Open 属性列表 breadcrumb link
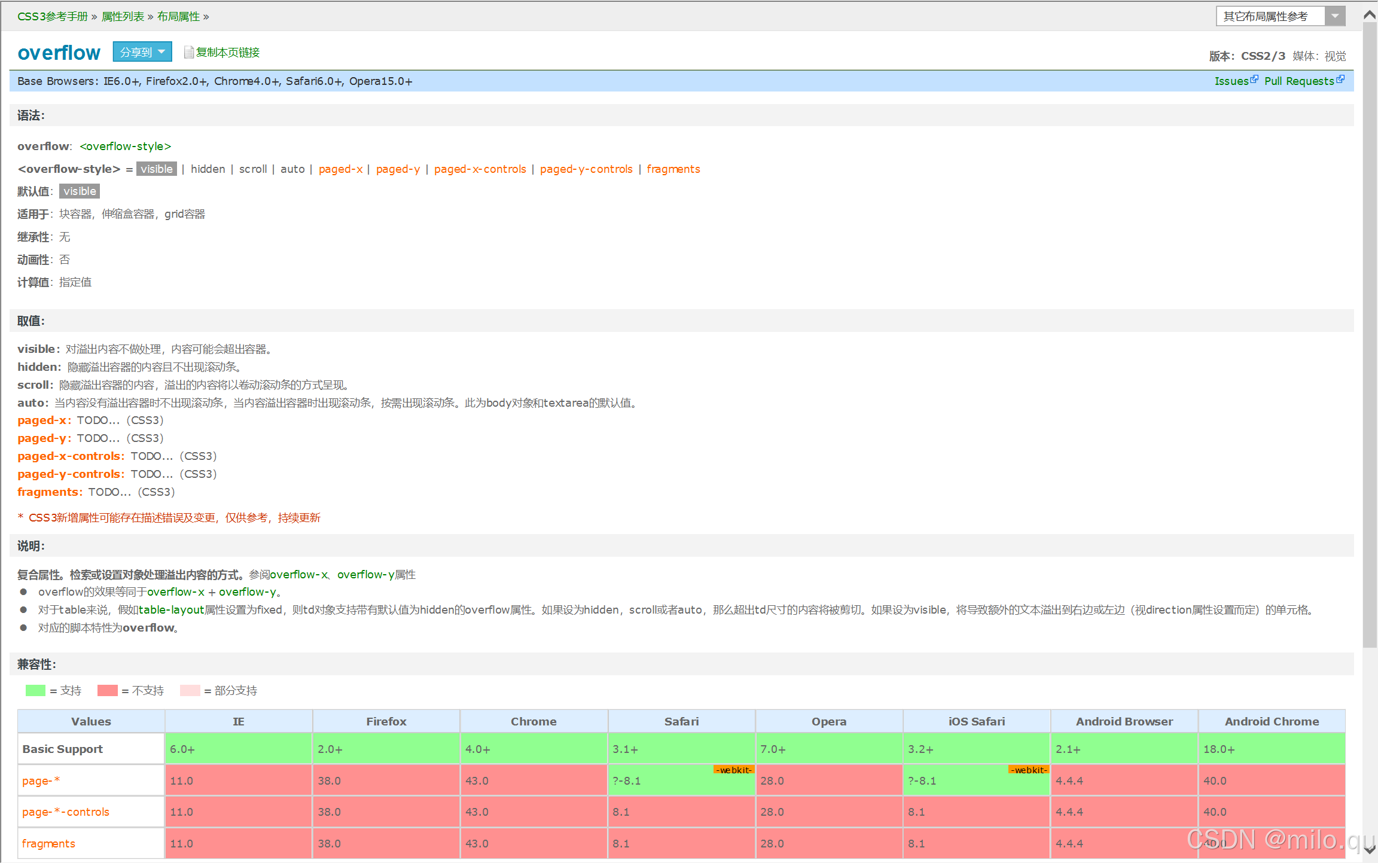The width and height of the screenshot is (1378, 863). pyautogui.click(x=123, y=16)
